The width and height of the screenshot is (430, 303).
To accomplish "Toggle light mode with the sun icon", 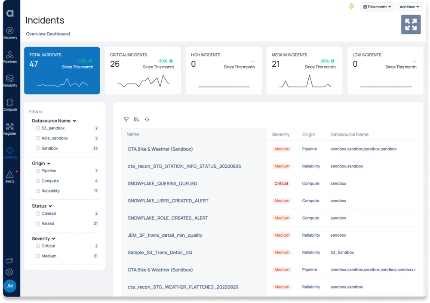I will click(351, 6).
